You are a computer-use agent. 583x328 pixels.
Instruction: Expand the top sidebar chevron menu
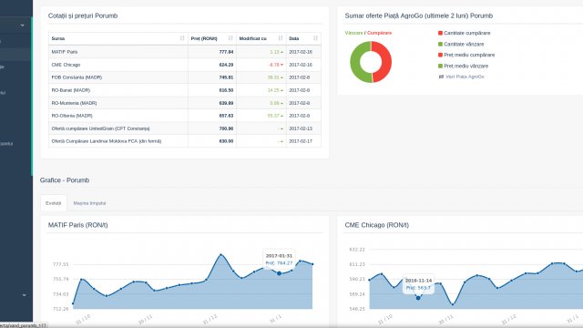(22, 26)
